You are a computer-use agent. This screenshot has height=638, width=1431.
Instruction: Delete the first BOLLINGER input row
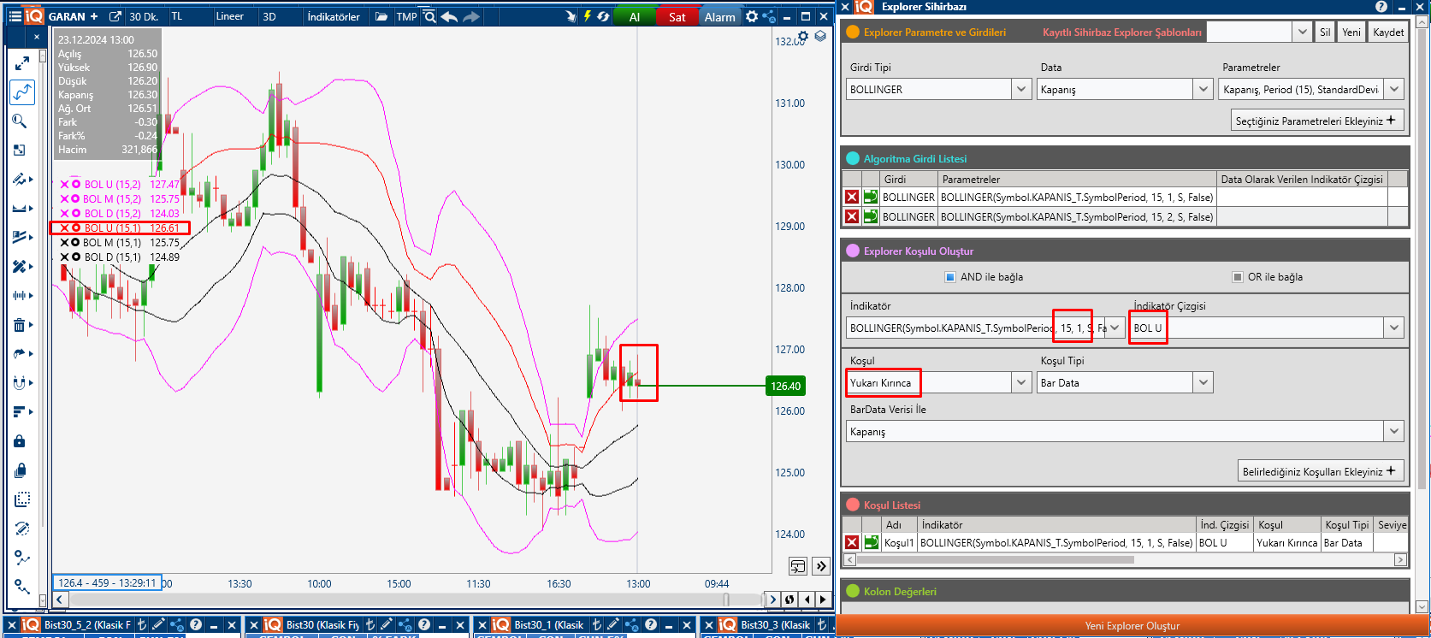click(x=852, y=198)
